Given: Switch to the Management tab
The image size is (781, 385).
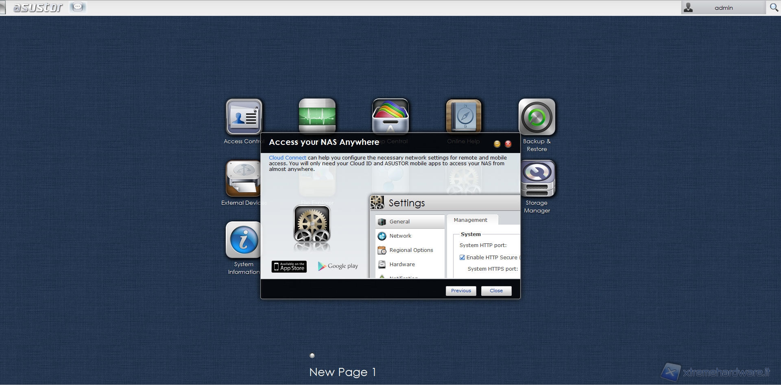Looking at the screenshot, I should (470, 220).
